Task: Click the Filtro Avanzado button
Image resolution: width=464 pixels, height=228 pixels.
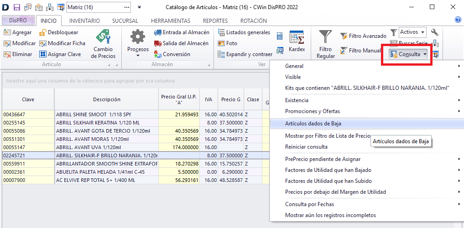Action: click(x=363, y=36)
